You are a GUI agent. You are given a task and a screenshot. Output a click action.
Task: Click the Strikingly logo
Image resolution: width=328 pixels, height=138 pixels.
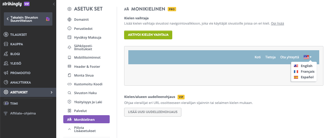[12, 4]
